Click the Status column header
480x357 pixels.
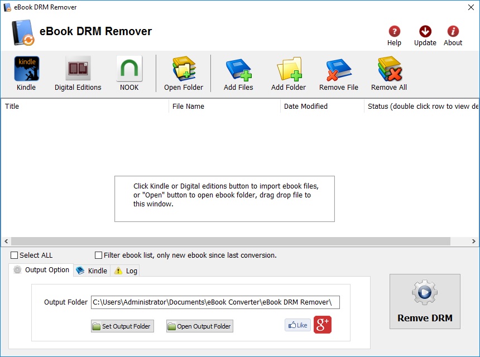click(421, 106)
